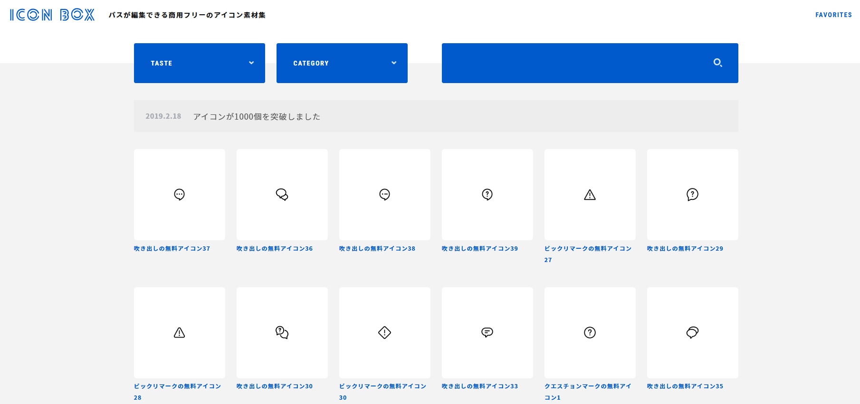Select speech bubble icon 30 thumbnail

(x=282, y=333)
